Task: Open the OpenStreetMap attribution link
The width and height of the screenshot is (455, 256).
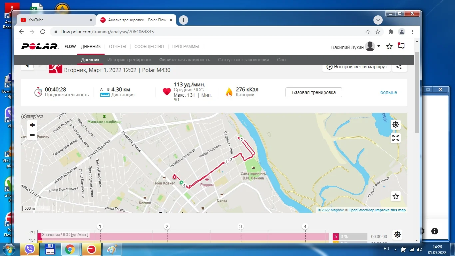Action: tap(361, 210)
